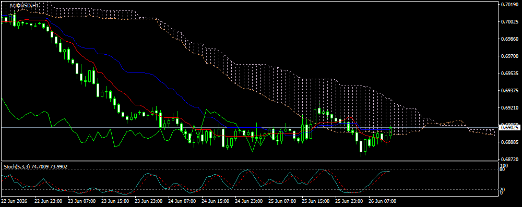The height and width of the screenshot is (207, 522).
Task: Click price axis label 0.70190
Action: pos(509,5)
